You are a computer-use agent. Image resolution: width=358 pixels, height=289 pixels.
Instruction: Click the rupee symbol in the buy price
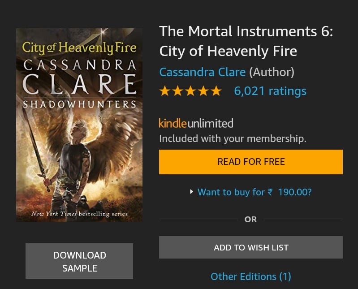tap(270, 192)
